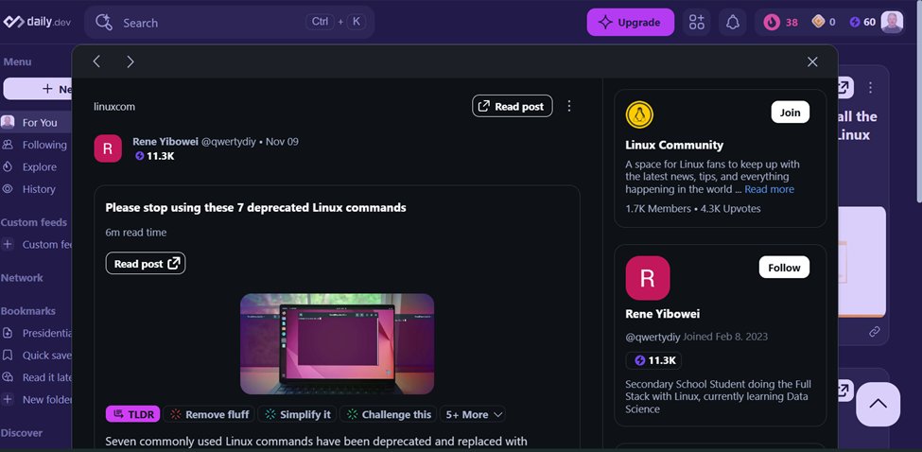Close the post modal with X
The width and height of the screenshot is (922, 452).
(x=812, y=61)
